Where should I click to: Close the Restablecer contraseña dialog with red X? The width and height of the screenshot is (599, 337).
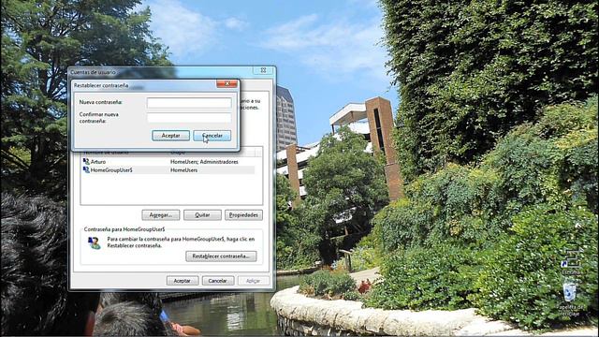pos(226,83)
